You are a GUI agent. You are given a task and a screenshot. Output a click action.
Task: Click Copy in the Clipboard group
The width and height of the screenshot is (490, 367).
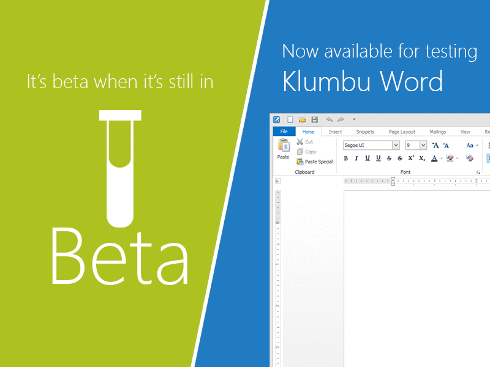click(x=307, y=152)
